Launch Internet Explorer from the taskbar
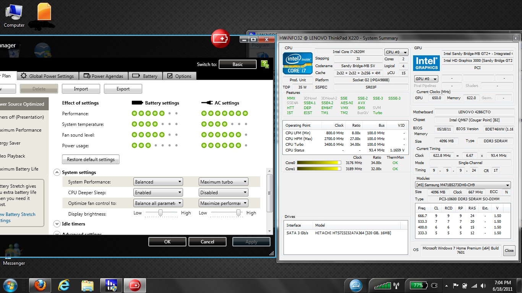The height and width of the screenshot is (293, 522). pyautogui.click(x=64, y=285)
